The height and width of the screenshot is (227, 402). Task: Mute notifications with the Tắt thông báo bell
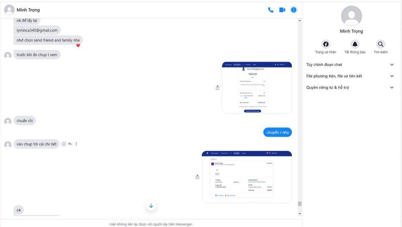click(x=355, y=44)
